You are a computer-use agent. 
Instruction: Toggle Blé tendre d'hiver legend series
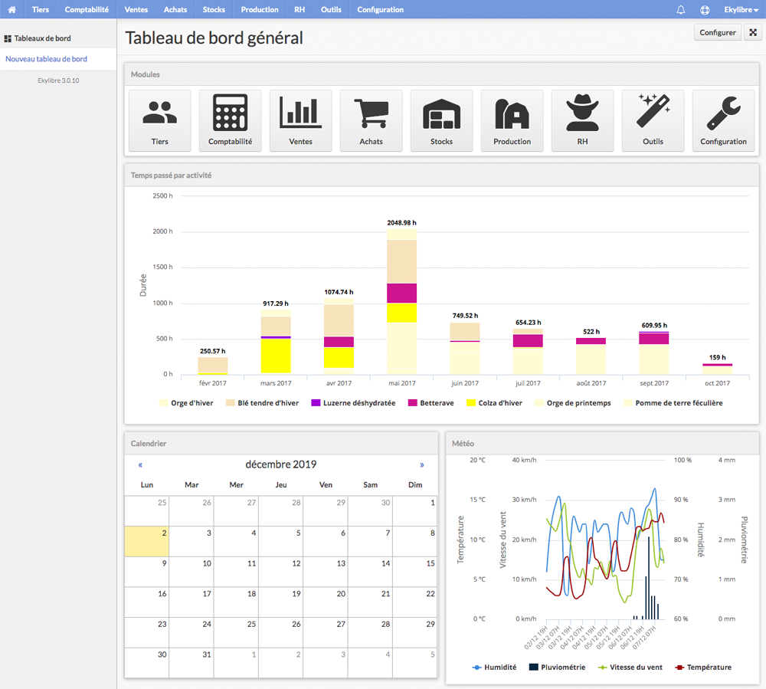click(x=262, y=403)
